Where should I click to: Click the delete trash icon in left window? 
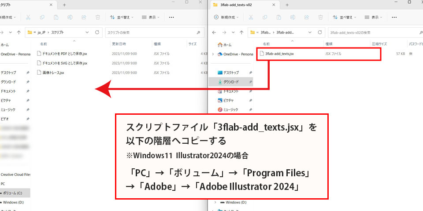point(99,18)
